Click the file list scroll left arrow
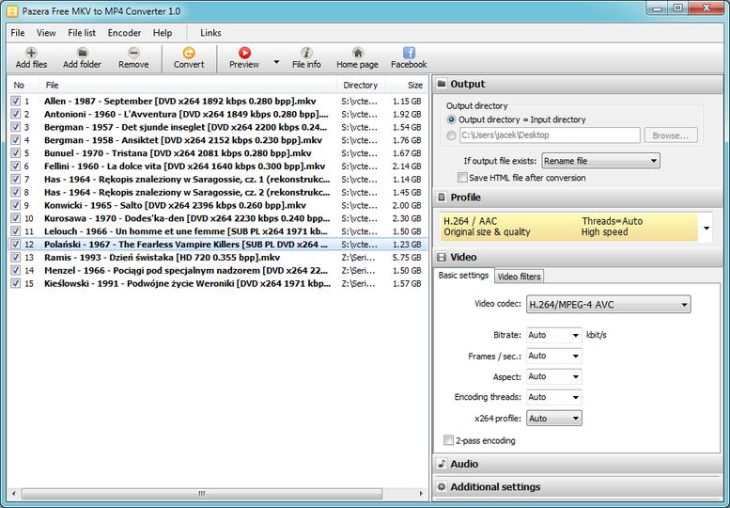730x508 pixels. coord(14,494)
